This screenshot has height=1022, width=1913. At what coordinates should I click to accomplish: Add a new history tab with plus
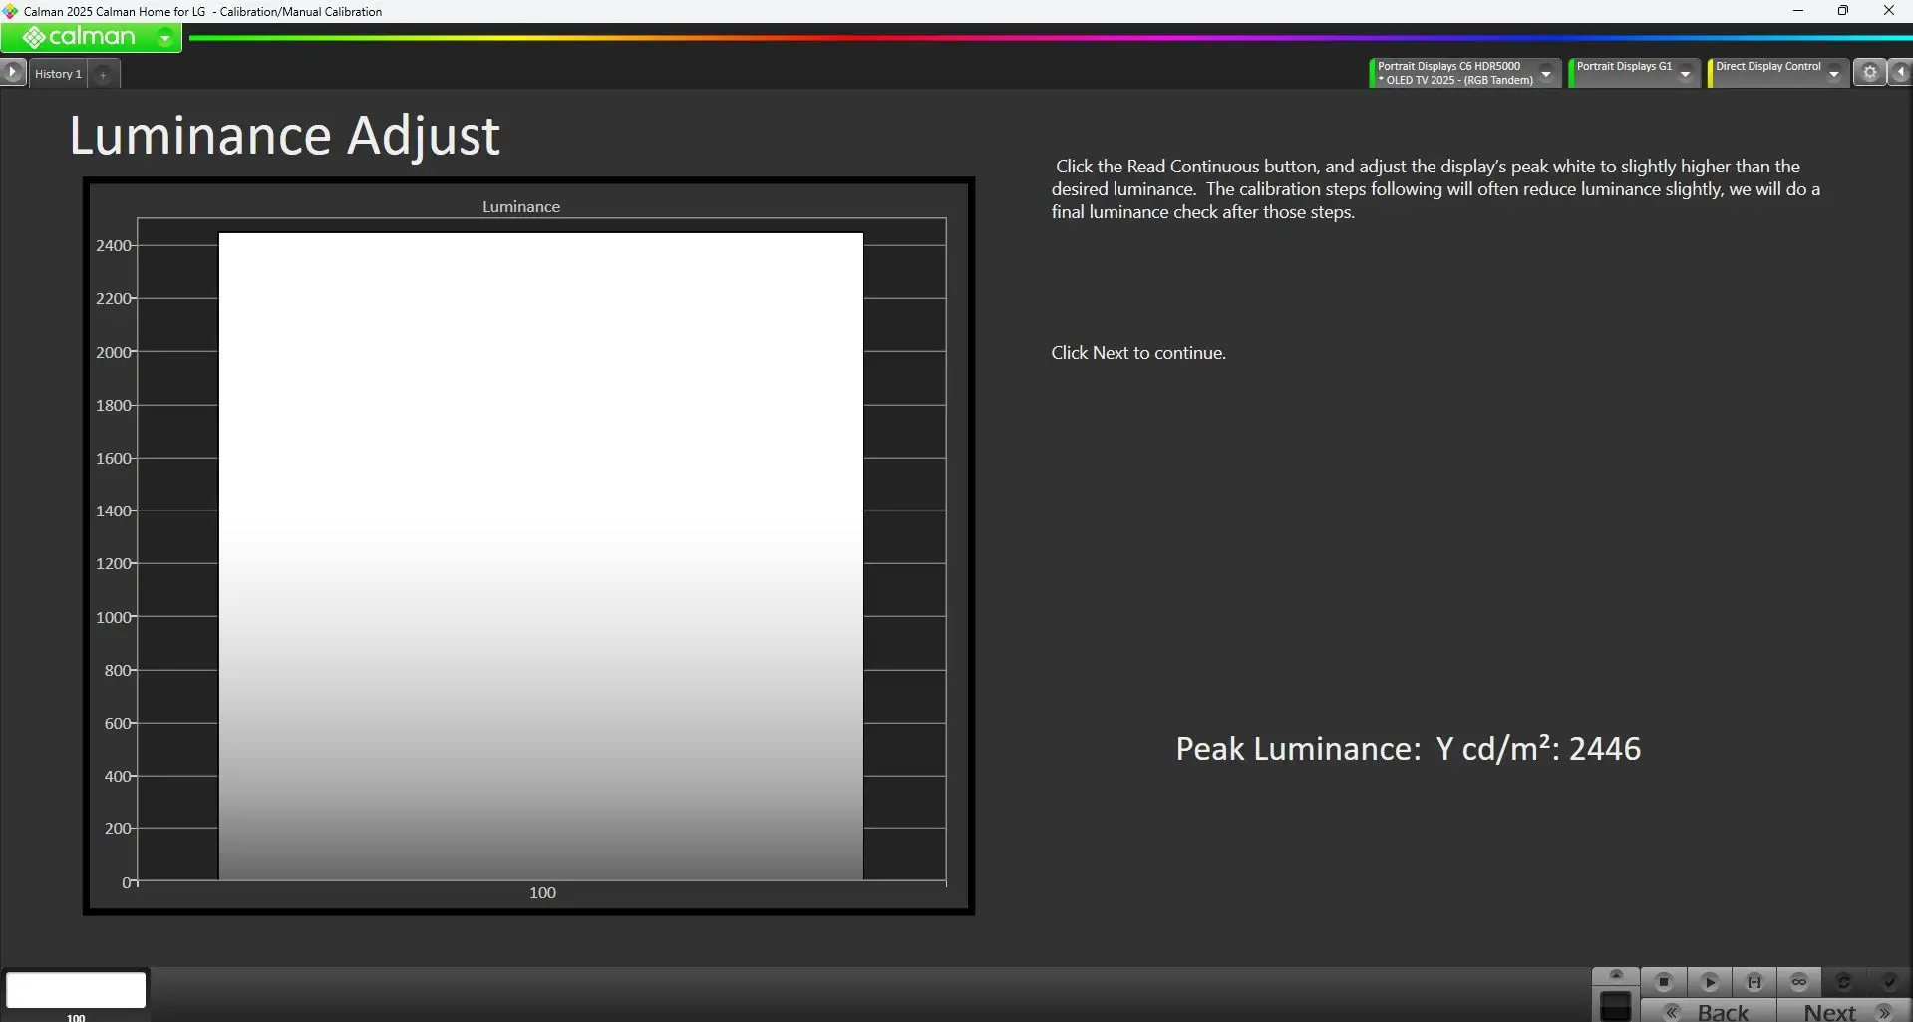103,74
